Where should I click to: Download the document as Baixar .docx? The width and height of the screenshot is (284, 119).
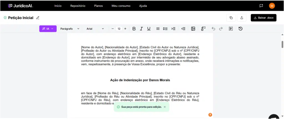(263, 18)
